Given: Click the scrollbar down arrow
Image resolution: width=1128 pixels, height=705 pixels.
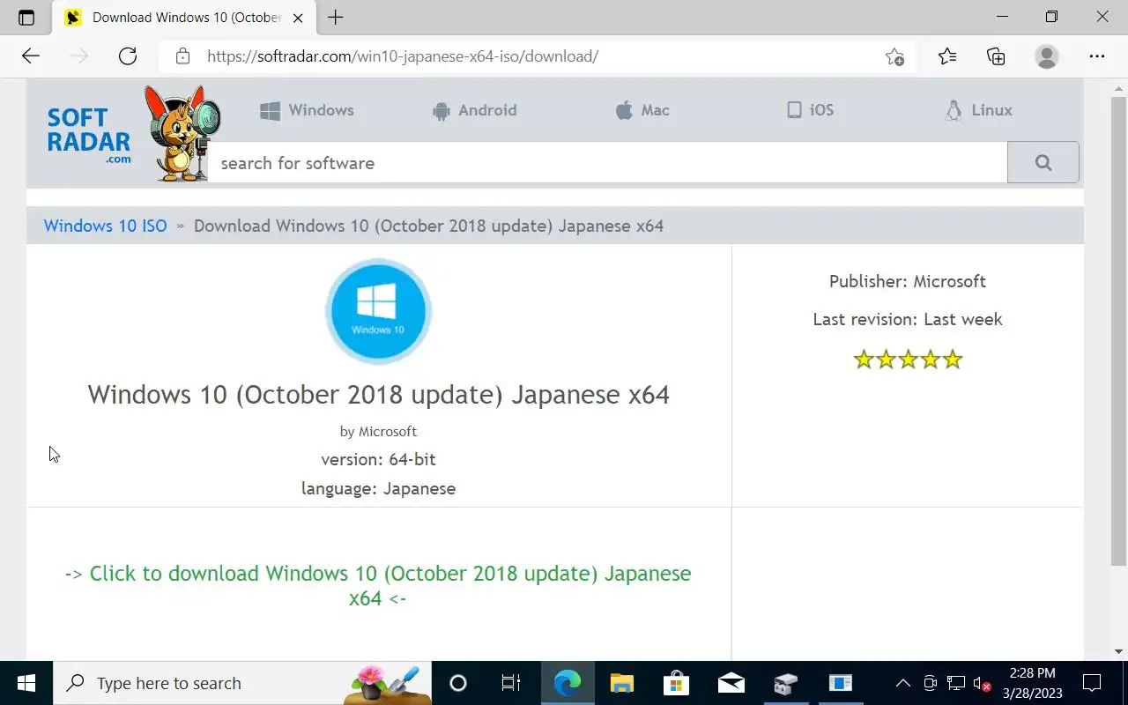Looking at the screenshot, I should 1118,651.
